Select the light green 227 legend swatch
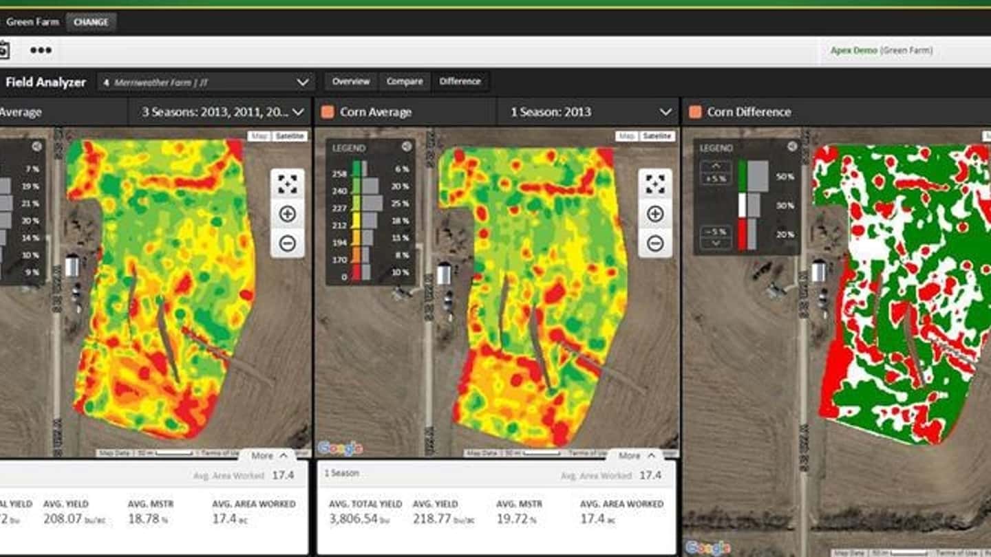Image resolution: width=991 pixels, height=557 pixels. point(356,204)
